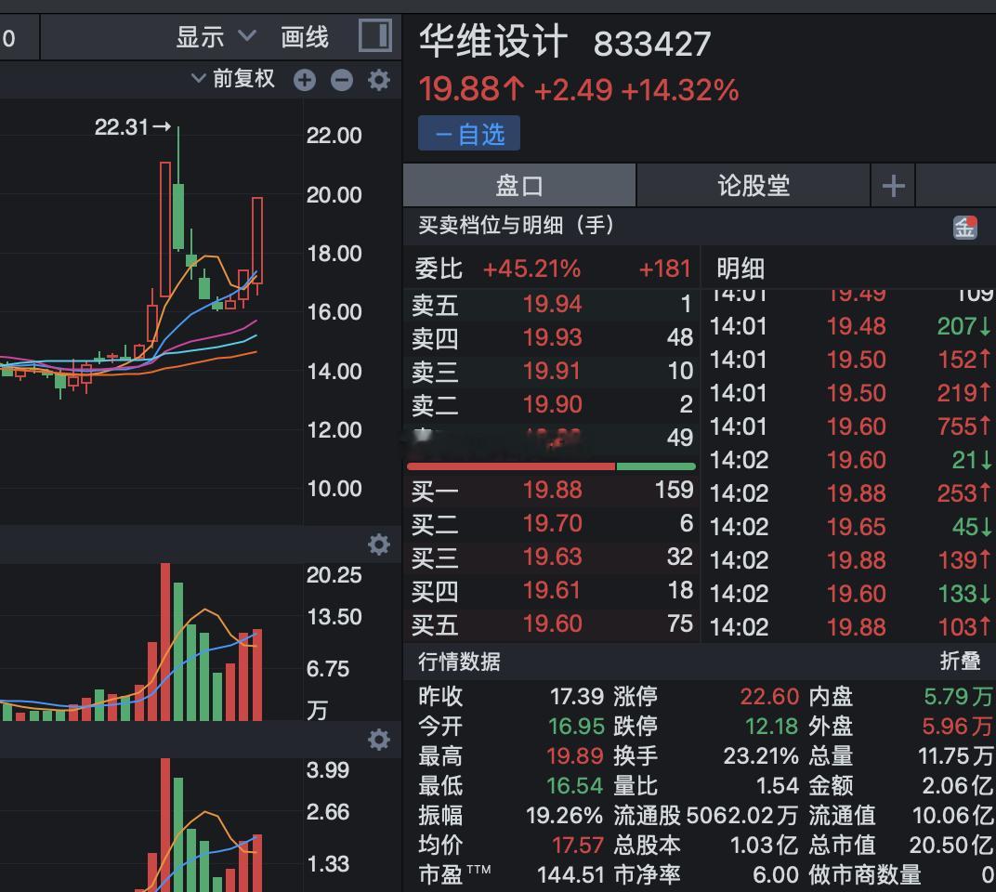996x892 pixels.
Task: Select the 卖二 19.90 order row
Action: (x=551, y=404)
